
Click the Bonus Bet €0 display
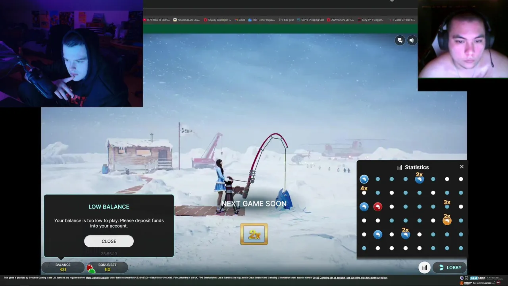tap(107, 267)
